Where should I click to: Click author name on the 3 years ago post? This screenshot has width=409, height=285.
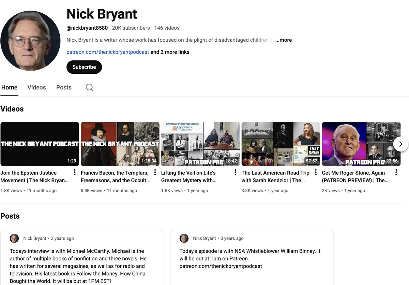pos(204,238)
